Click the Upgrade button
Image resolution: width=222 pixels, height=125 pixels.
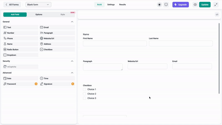(181, 5)
